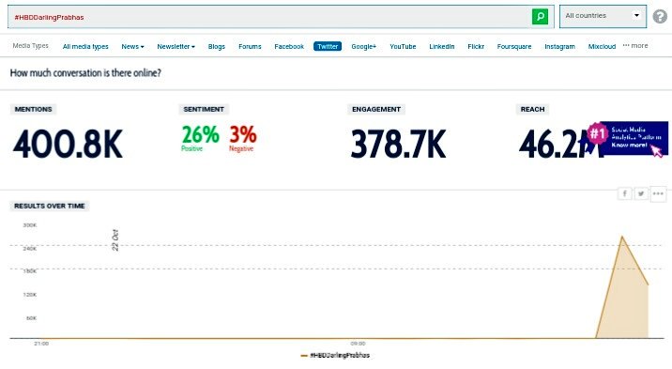
Task: Switch to Foursquare media type
Action: point(514,46)
